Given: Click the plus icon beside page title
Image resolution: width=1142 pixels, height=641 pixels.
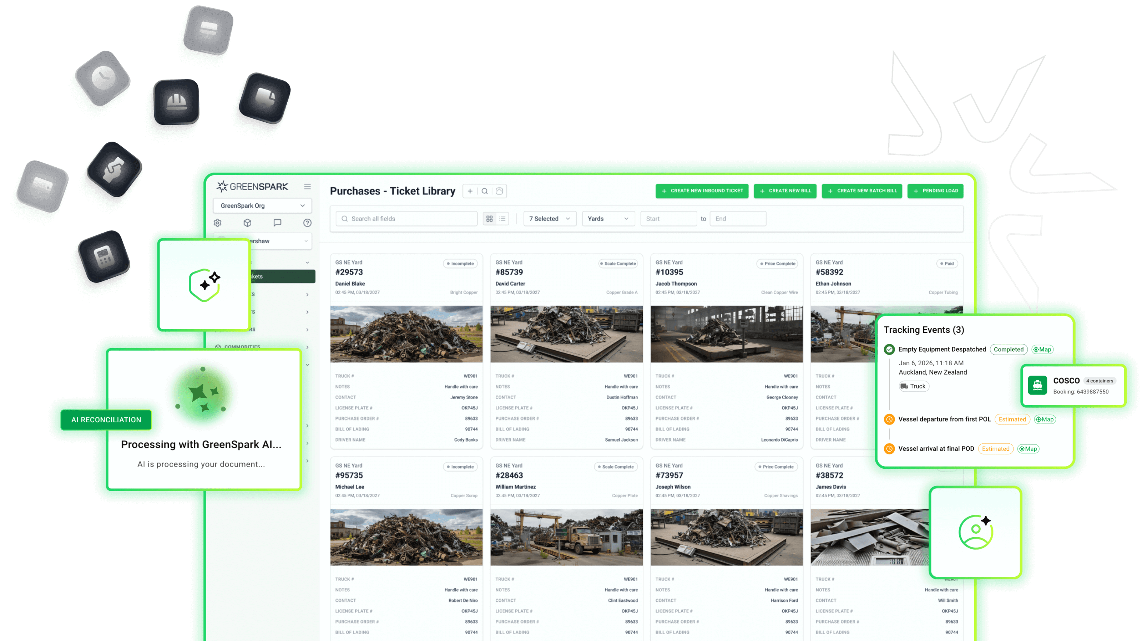Looking at the screenshot, I should [x=470, y=191].
